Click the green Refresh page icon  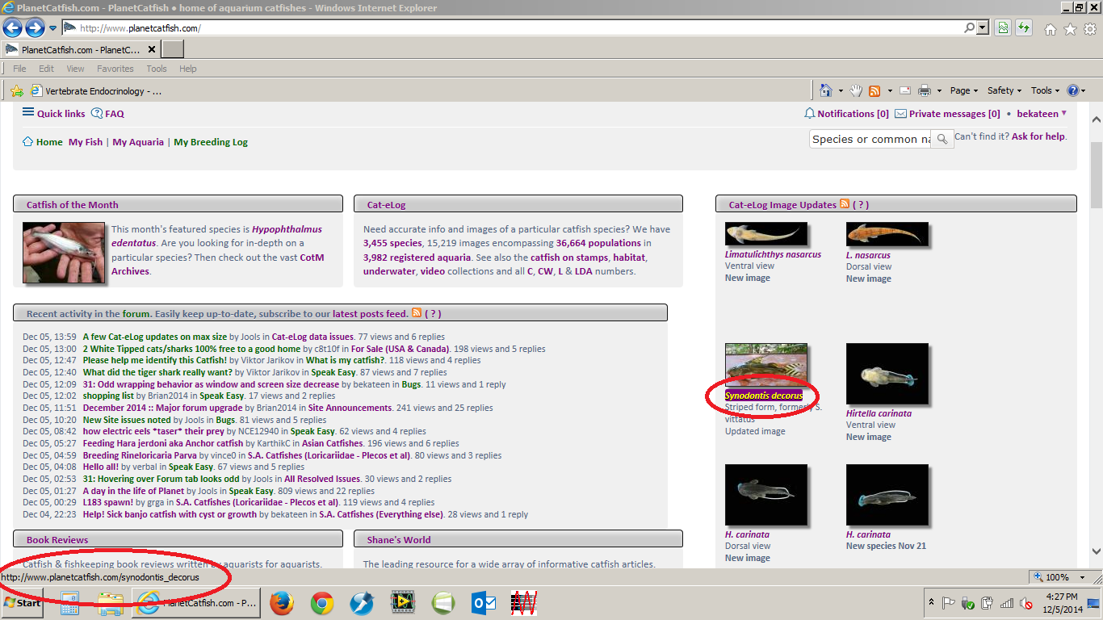point(1024,28)
